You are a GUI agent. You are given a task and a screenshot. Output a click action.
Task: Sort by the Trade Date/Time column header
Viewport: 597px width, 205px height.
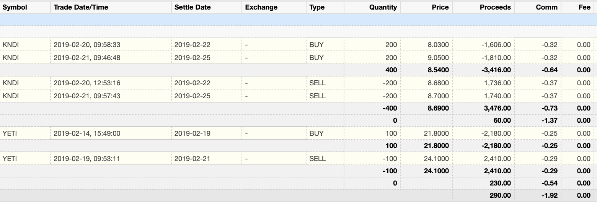point(81,7)
